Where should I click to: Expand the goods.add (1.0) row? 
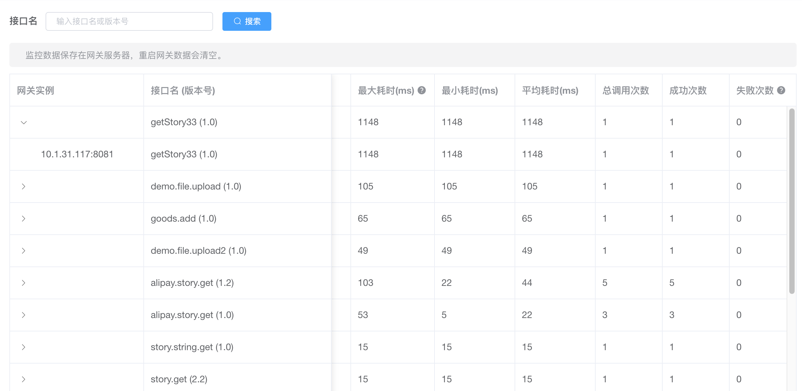pyautogui.click(x=24, y=219)
